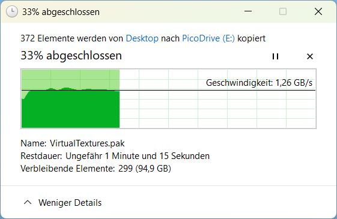Collapse details using the upward chevron
Screen dimensions: 337x219
(28, 202)
